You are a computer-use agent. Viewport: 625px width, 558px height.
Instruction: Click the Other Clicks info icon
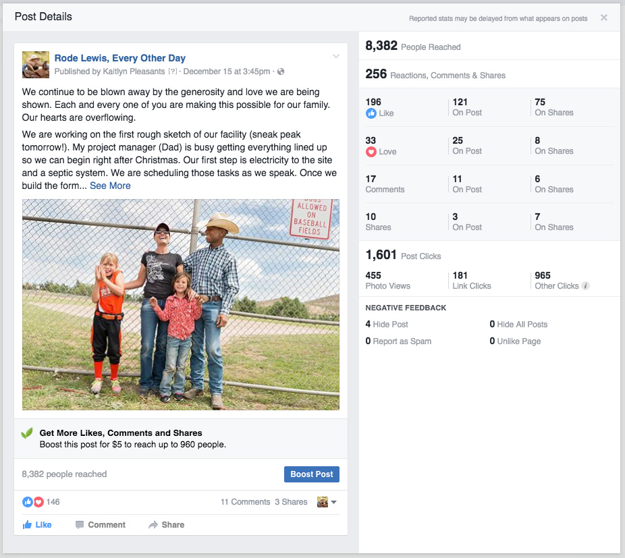point(585,286)
